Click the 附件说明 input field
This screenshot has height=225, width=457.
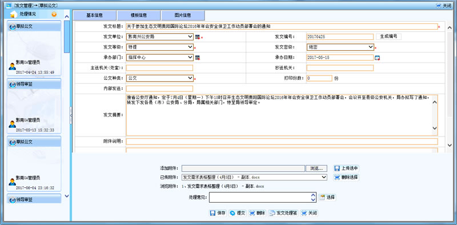[x=282, y=142]
